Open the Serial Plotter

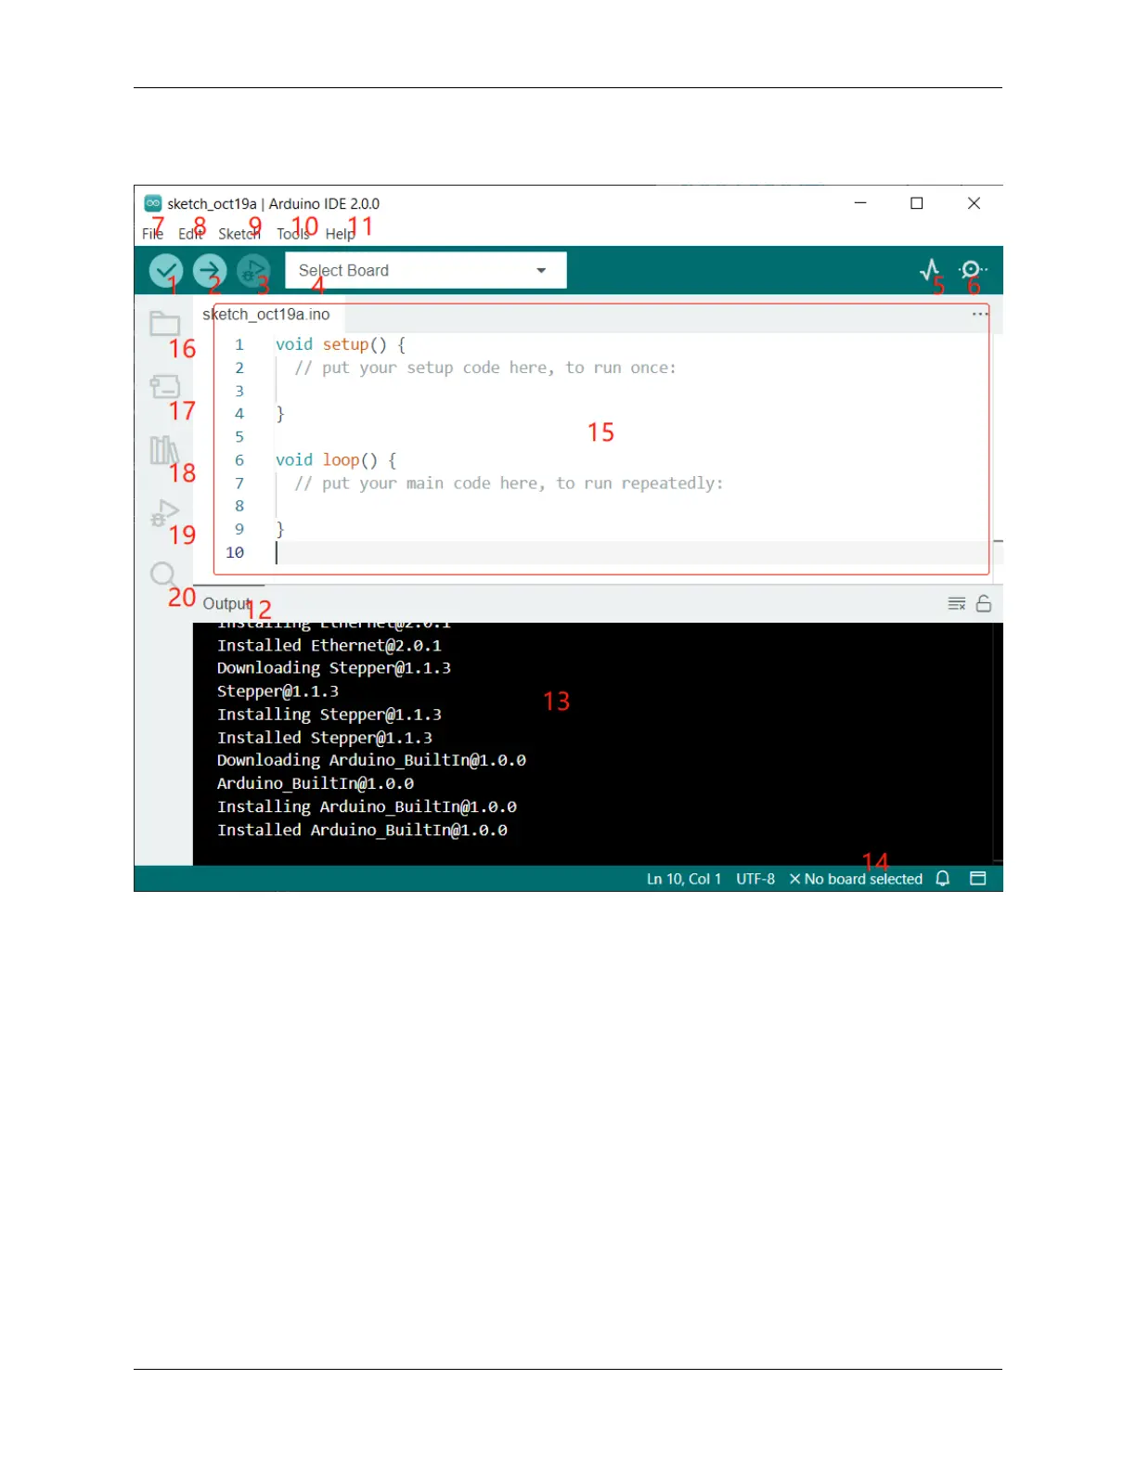pyautogui.click(x=930, y=270)
